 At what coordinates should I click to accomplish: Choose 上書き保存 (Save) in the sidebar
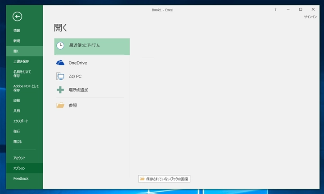pyautogui.click(x=21, y=61)
